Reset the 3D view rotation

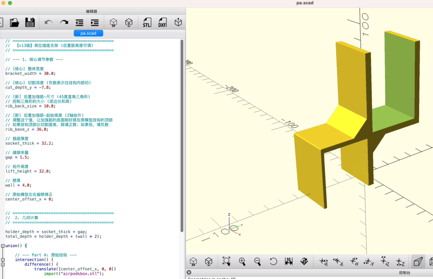coord(273,262)
